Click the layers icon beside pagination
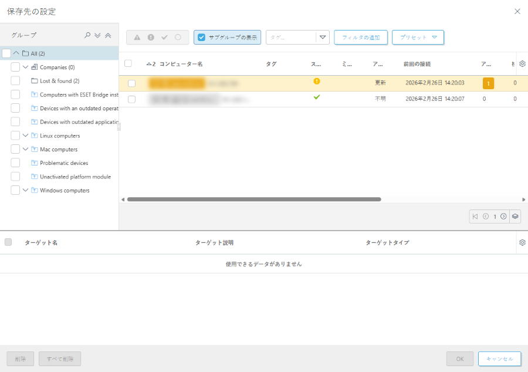The height and width of the screenshot is (372, 528). coord(515,217)
